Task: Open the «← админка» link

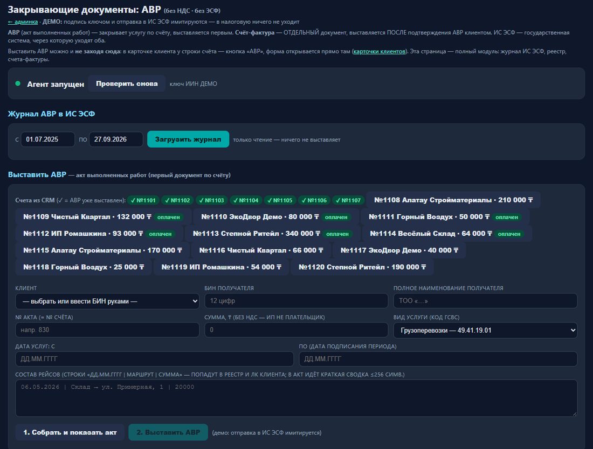Action: pyautogui.click(x=23, y=22)
